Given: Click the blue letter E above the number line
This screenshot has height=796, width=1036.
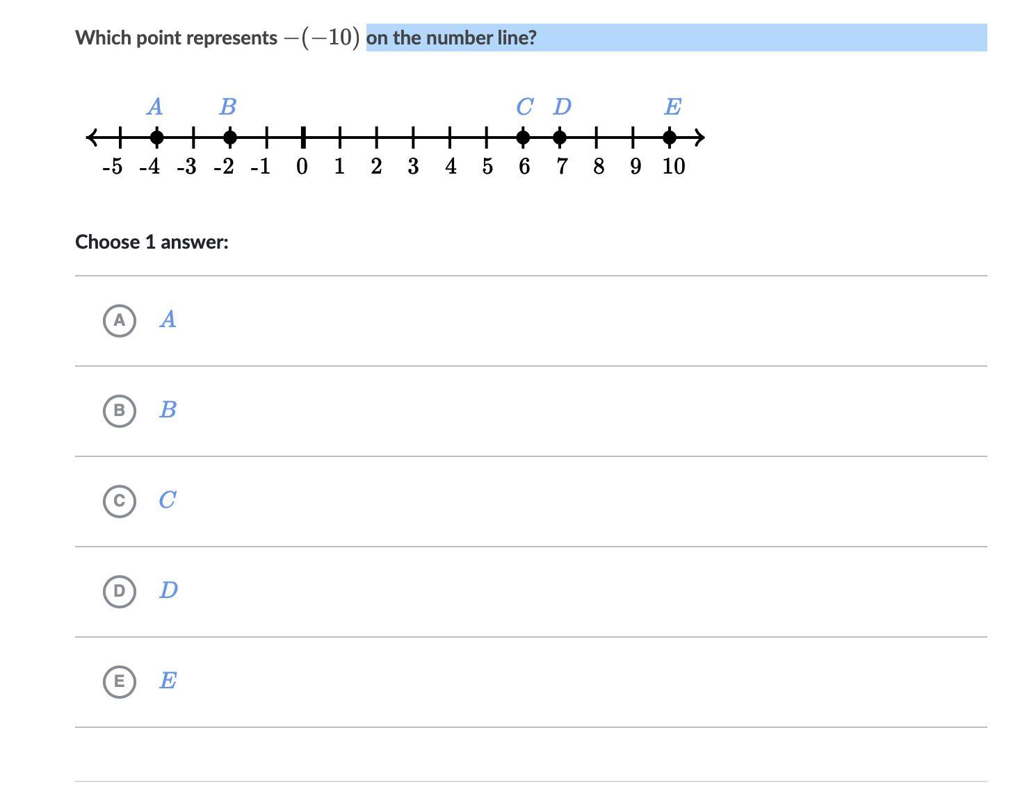Looking at the screenshot, I should coord(672,107).
